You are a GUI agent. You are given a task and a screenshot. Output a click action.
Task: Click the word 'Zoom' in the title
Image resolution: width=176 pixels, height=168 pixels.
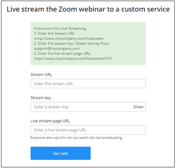click(x=68, y=9)
